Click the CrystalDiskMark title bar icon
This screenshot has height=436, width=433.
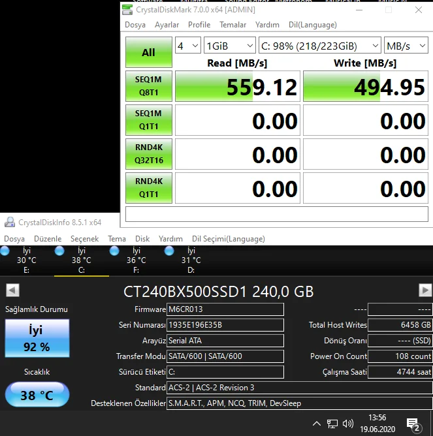coord(127,10)
